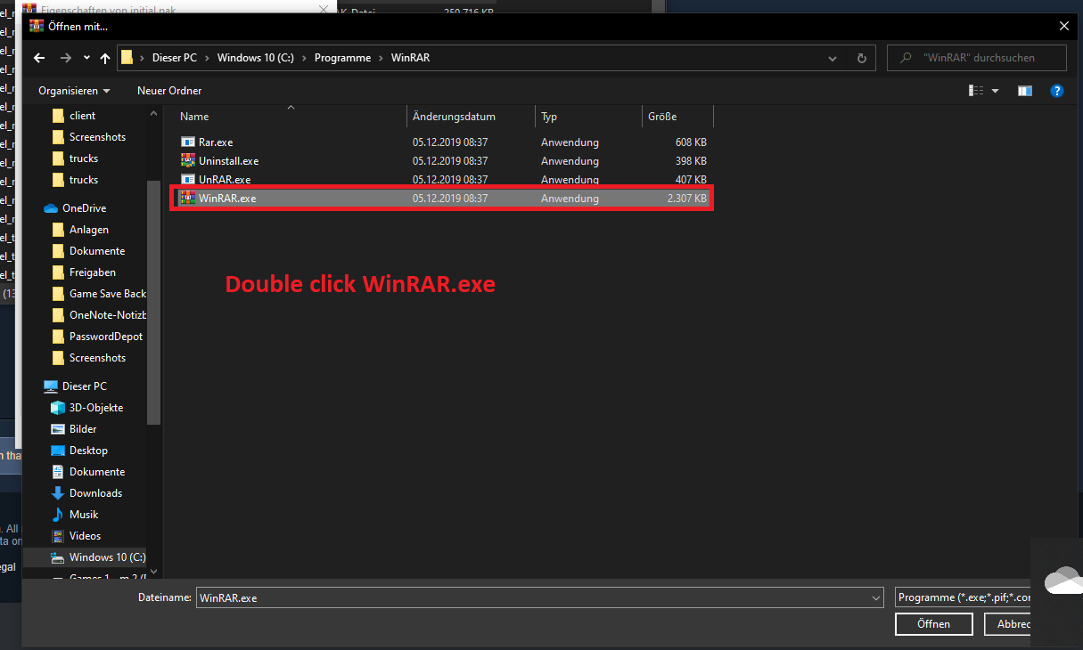Expand the address bar history dropdown
This screenshot has height=650, width=1083.
point(833,58)
